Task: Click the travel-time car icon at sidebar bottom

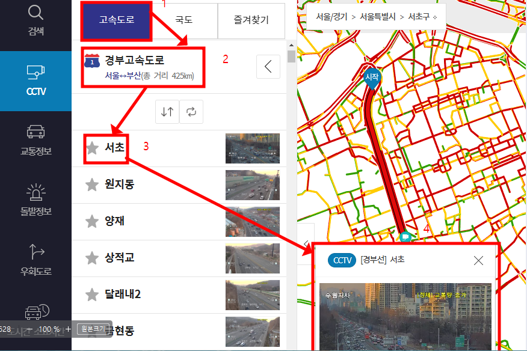Action: pos(35,313)
